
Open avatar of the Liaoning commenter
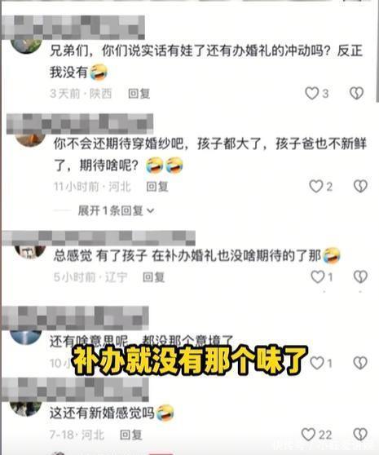tap(30, 252)
